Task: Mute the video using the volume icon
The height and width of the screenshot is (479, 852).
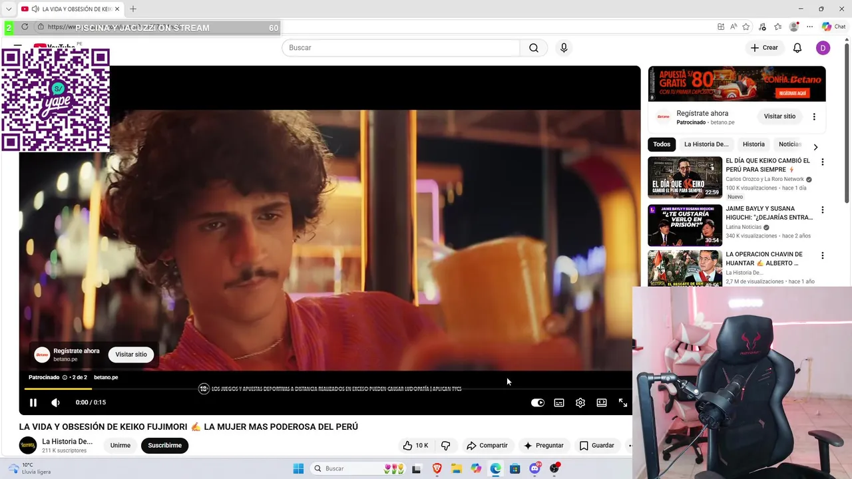Action: 55,402
